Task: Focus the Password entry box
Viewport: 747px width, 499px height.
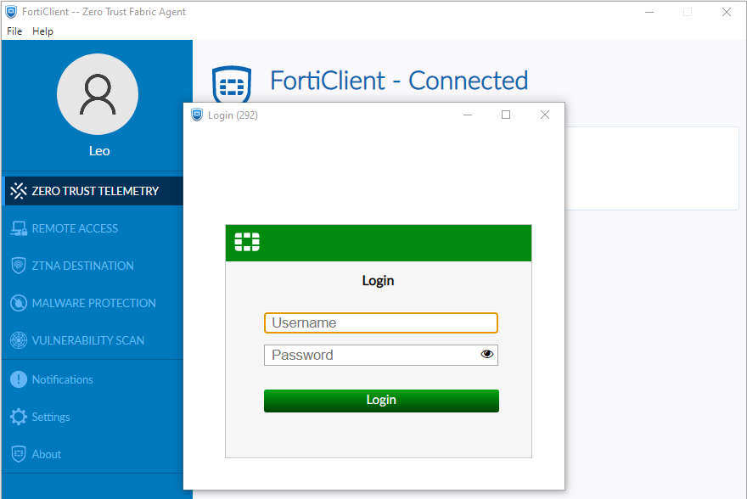Action: [365, 355]
